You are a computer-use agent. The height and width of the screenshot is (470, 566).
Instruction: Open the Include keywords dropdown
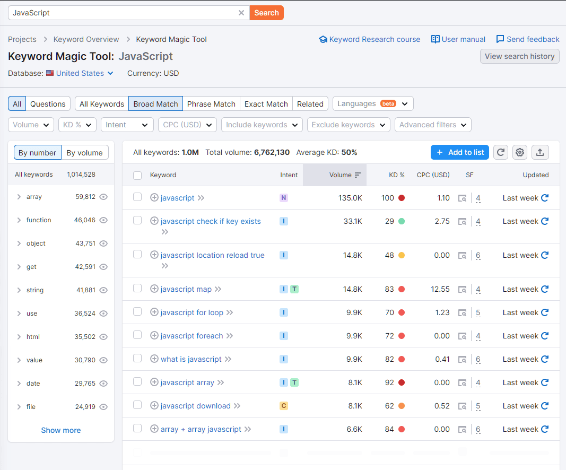pos(262,125)
